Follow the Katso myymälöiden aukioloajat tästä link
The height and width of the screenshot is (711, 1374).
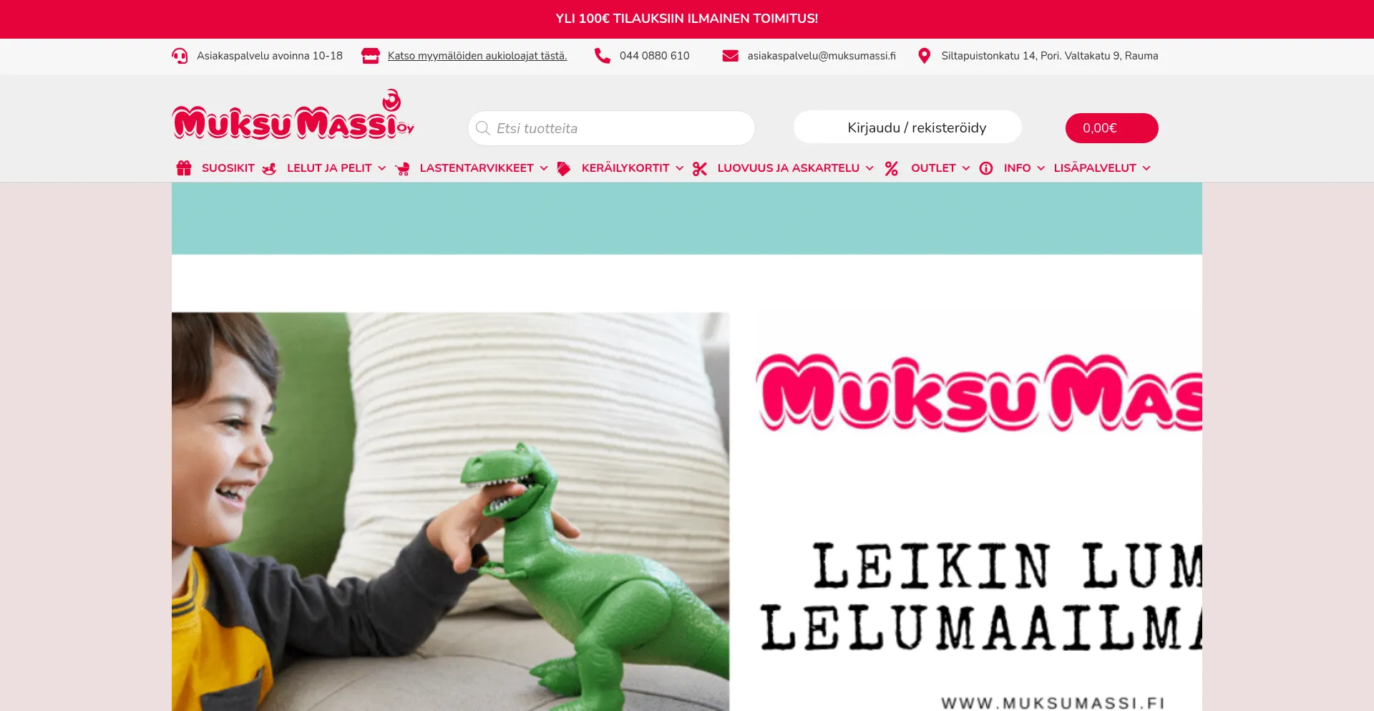[477, 56]
